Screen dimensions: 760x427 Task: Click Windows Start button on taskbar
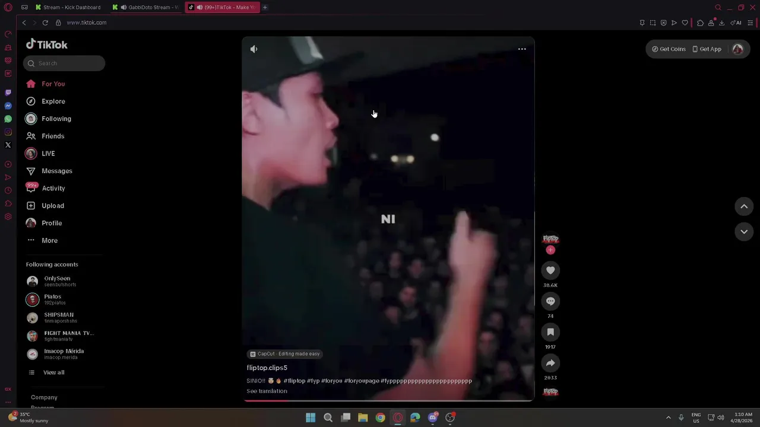pos(311,418)
